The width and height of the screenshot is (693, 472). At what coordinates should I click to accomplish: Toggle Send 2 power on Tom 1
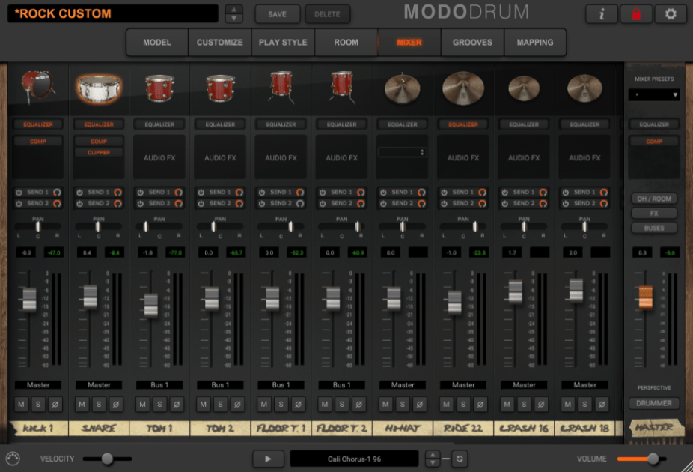(x=141, y=204)
